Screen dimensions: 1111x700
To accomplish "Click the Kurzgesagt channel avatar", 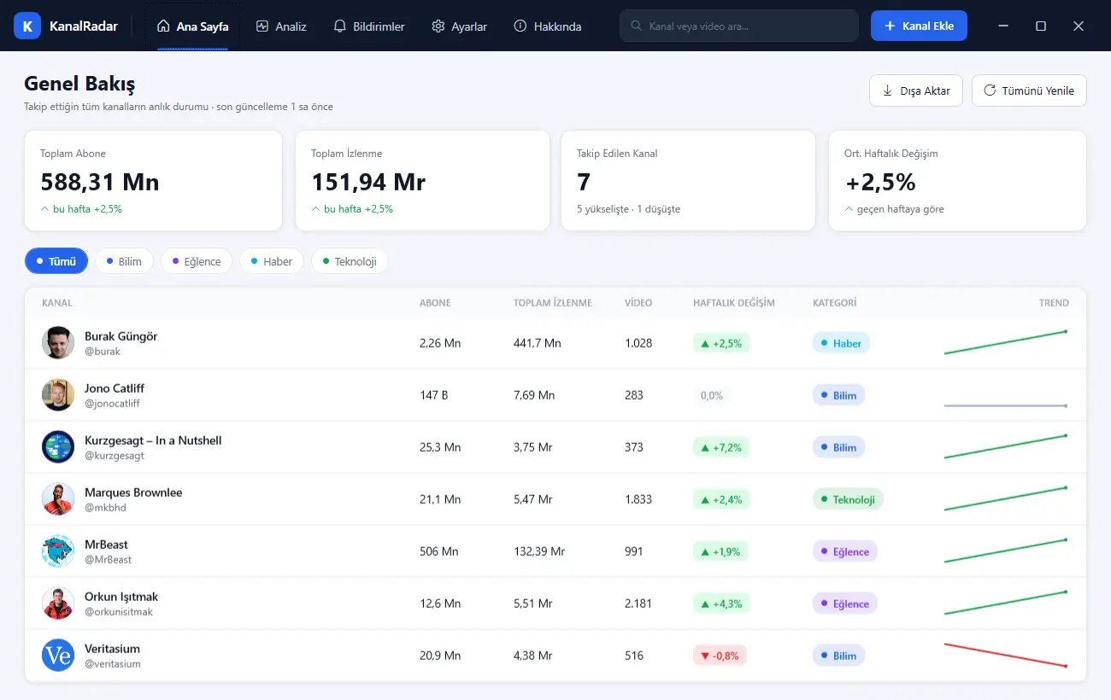I will pos(58,447).
